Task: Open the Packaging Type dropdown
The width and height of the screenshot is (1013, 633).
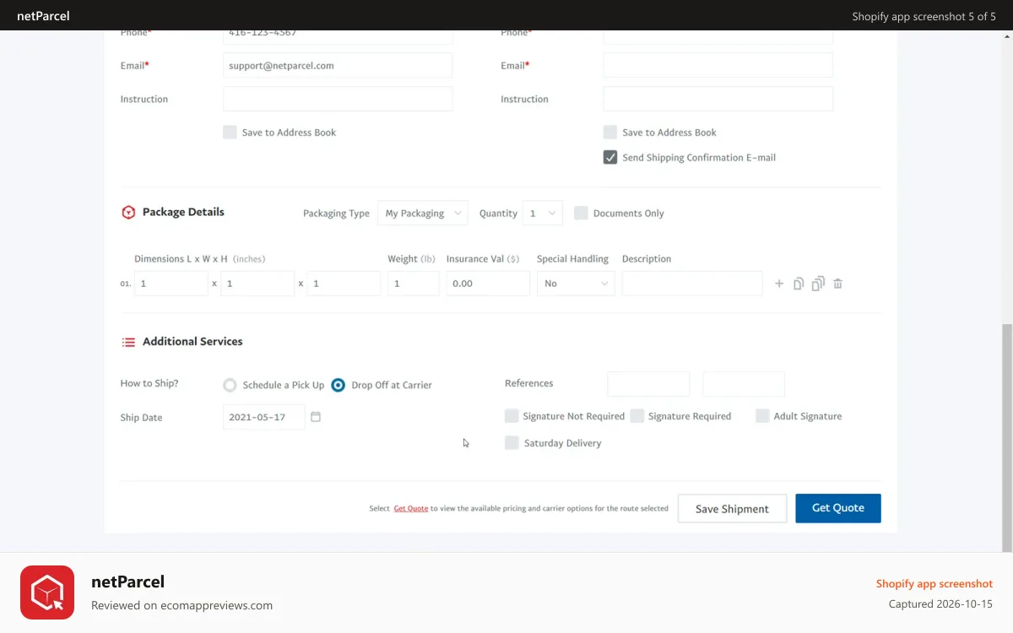Action: pyautogui.click(x=422, y=213)
